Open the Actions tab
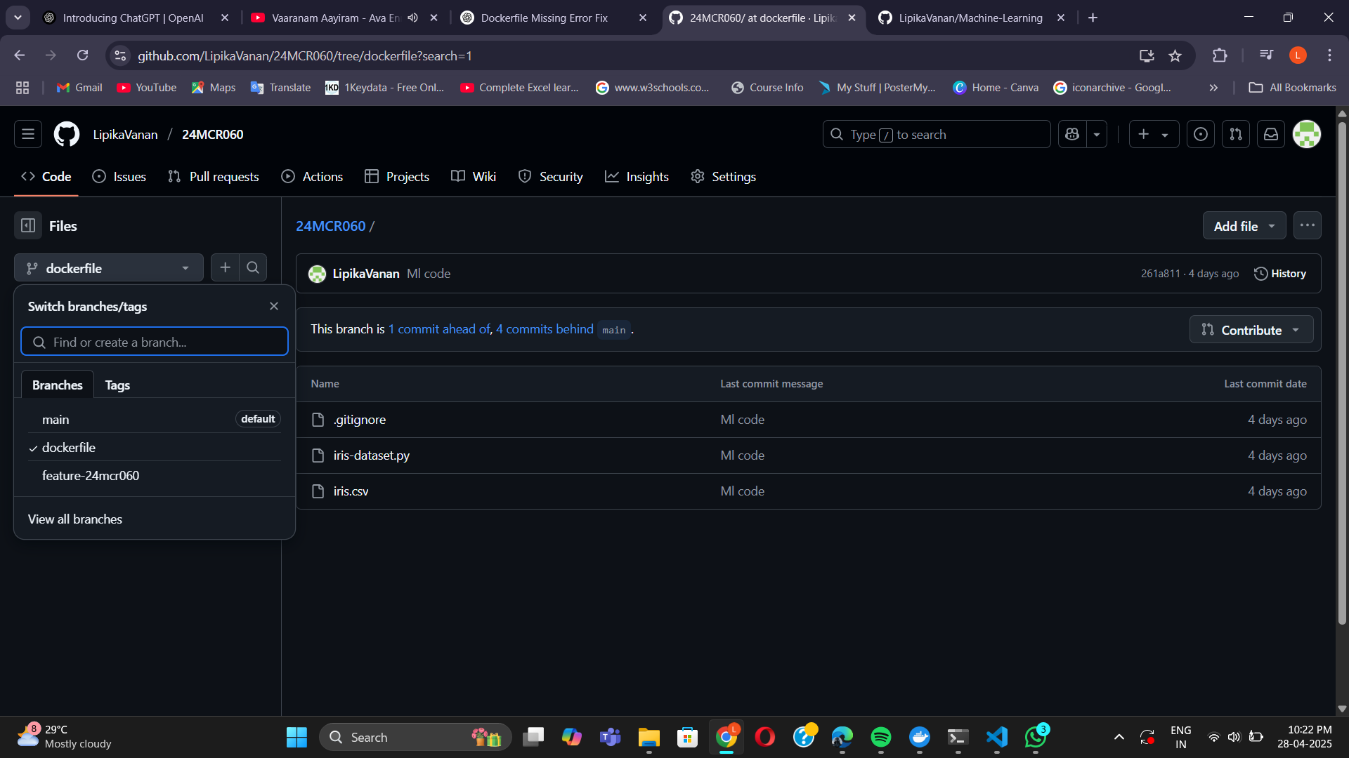 tap(312, 177)
